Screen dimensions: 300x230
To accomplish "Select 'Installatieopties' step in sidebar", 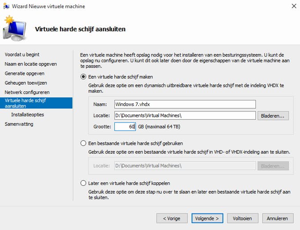I will point(28,115).
